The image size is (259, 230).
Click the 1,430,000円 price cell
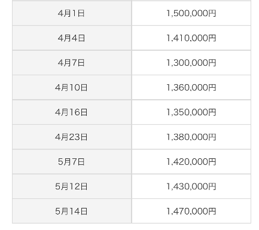coord(191,186)
